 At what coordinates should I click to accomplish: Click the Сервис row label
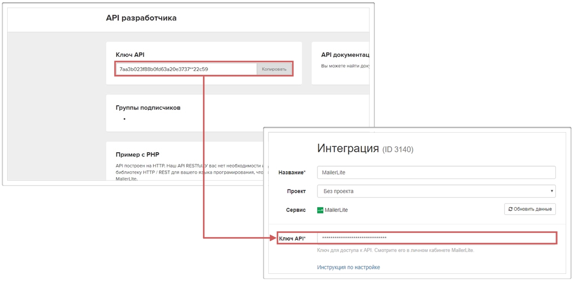click(x=296, y=210)
